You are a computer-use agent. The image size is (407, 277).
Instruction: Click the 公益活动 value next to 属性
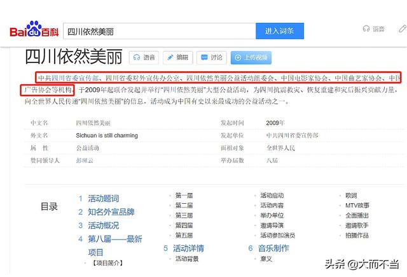[88, 148]
